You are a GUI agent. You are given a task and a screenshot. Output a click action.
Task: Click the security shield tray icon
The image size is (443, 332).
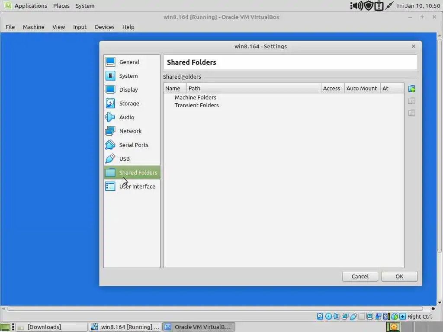pyautogui.click(x=369, y=6)
